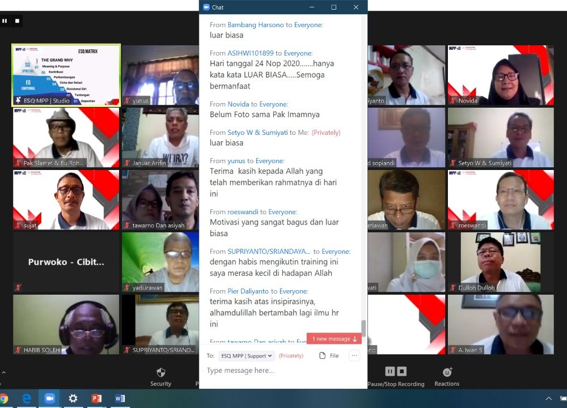
Task: Launch Microsoft Edge from the taskbar
Action: [x=26, y=398]
